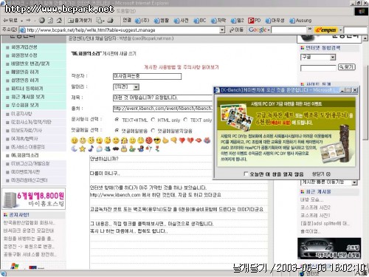Open the Favorites (즐겨찾기) toolbar button
Image resolution: width=369 pixels, height=277 pixels.
80,21
